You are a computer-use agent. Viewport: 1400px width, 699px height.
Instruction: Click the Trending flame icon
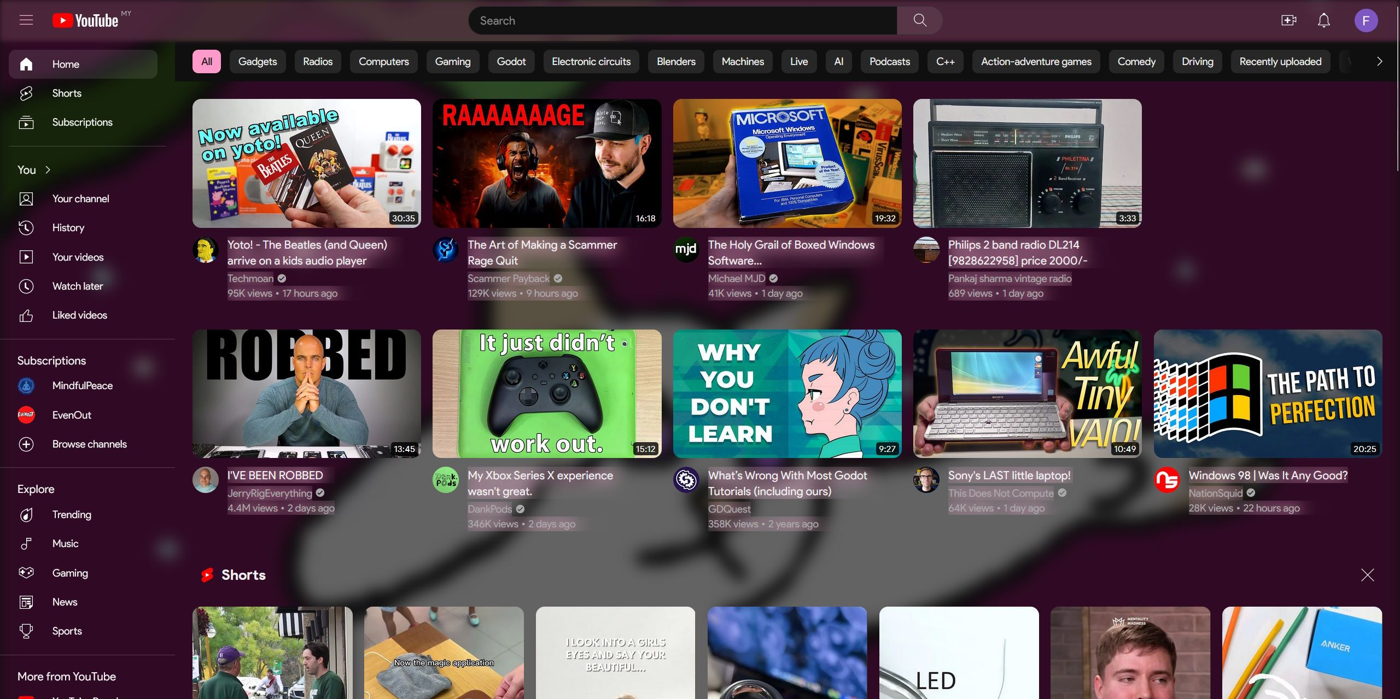(26, 515)
